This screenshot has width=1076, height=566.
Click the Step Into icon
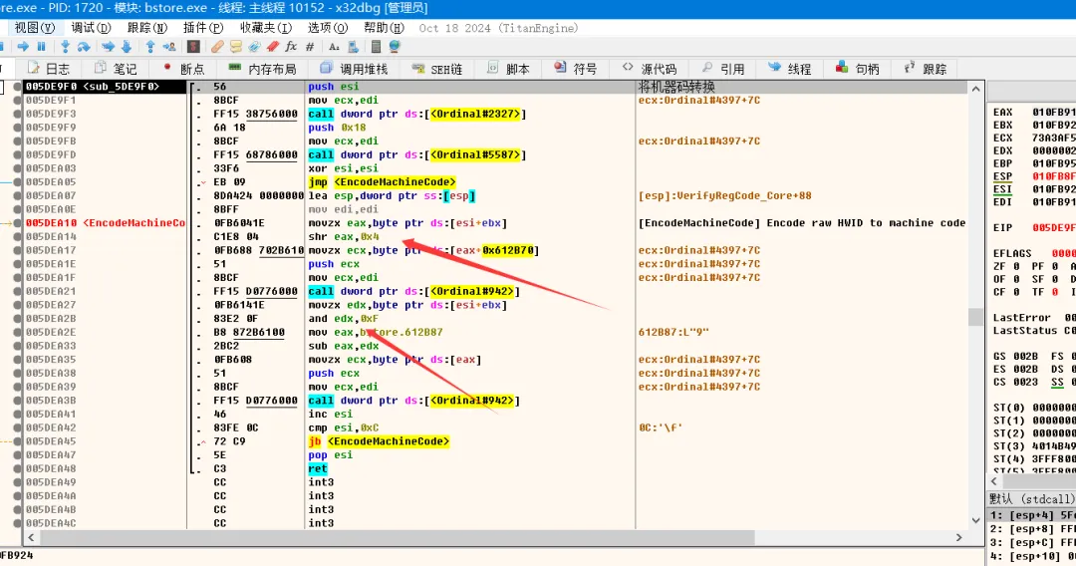[65, 47]
